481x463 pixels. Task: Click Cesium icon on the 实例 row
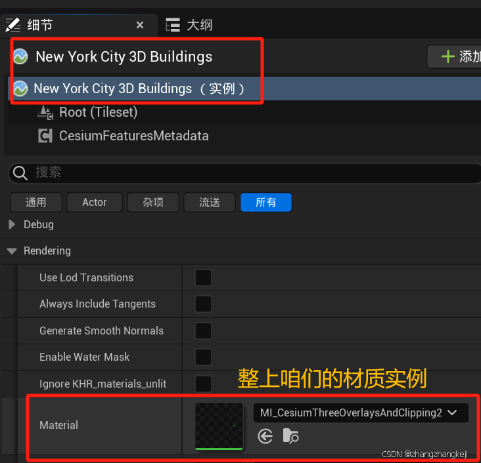(x=20, y=89)
